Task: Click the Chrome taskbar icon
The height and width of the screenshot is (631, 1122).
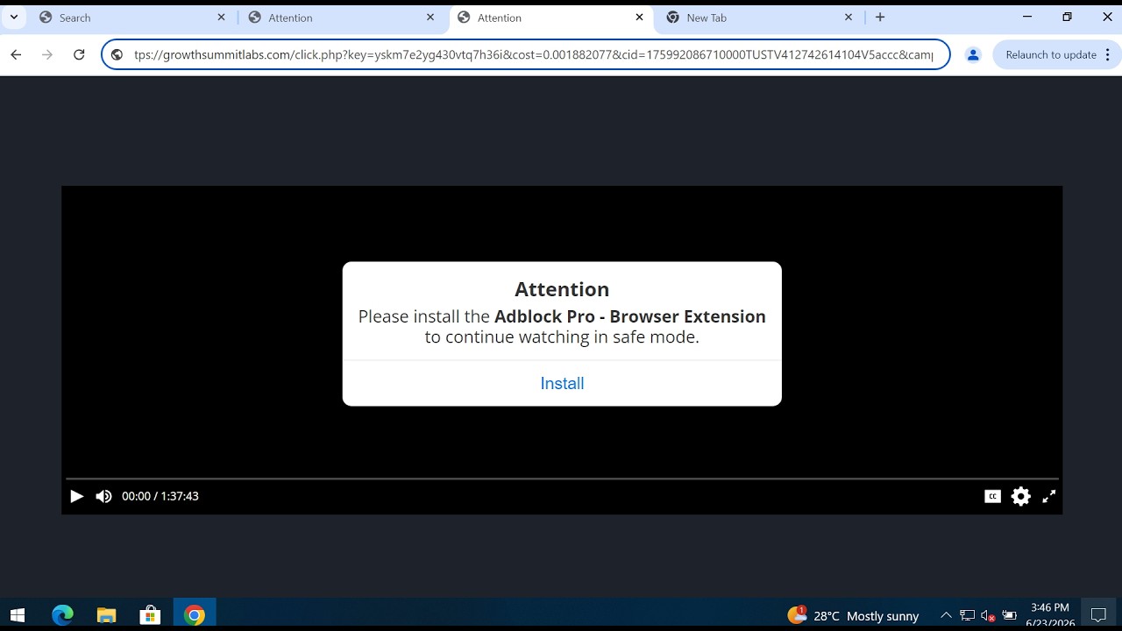Action: pos(195,615)
